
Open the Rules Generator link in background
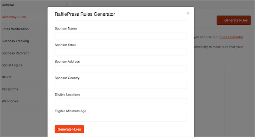(231, 37)
